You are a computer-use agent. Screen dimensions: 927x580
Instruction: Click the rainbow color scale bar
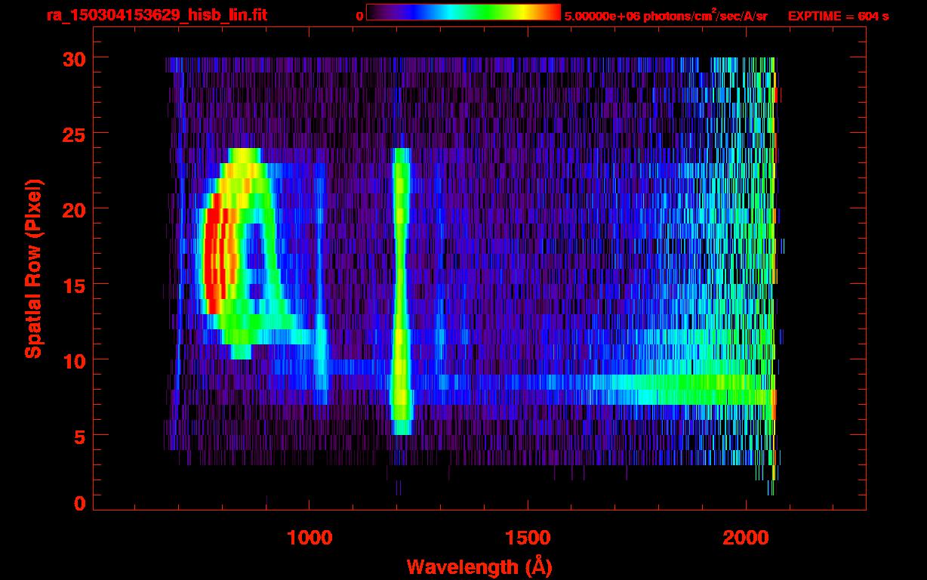[463, 12]
